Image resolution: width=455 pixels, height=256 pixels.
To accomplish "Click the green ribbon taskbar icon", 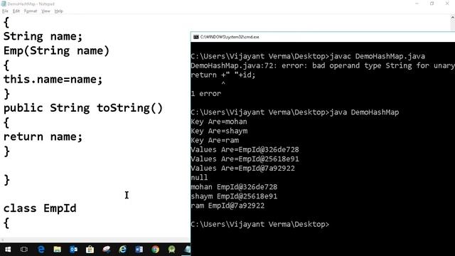I will coord(172,250).
